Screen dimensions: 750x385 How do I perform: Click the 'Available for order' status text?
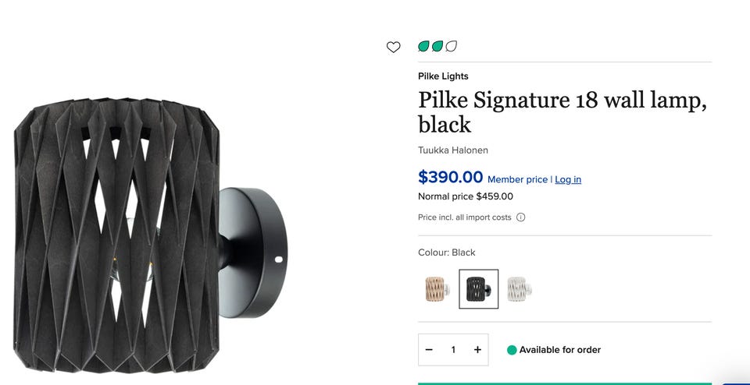coord(559,350)
